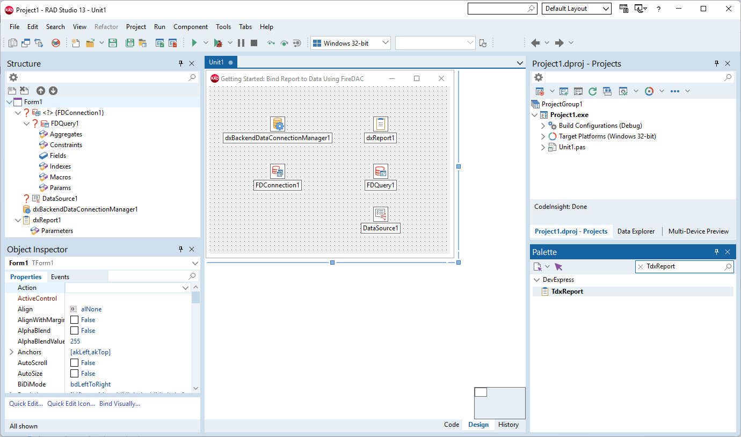Check the AutoSize checkbox
This screenshot has height=437, width=741.
click(73, 373)
